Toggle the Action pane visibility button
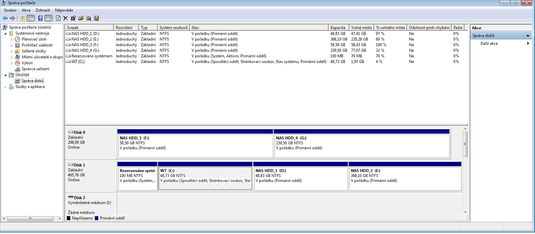 (x=48, y=18)
